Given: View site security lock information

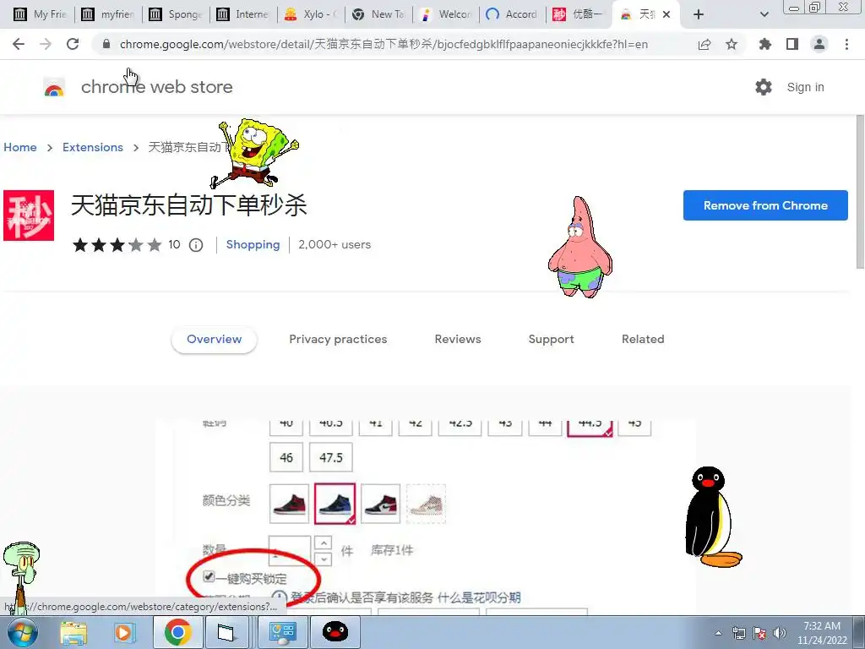Looking at the screenshot, I should (x=106, y=44).
